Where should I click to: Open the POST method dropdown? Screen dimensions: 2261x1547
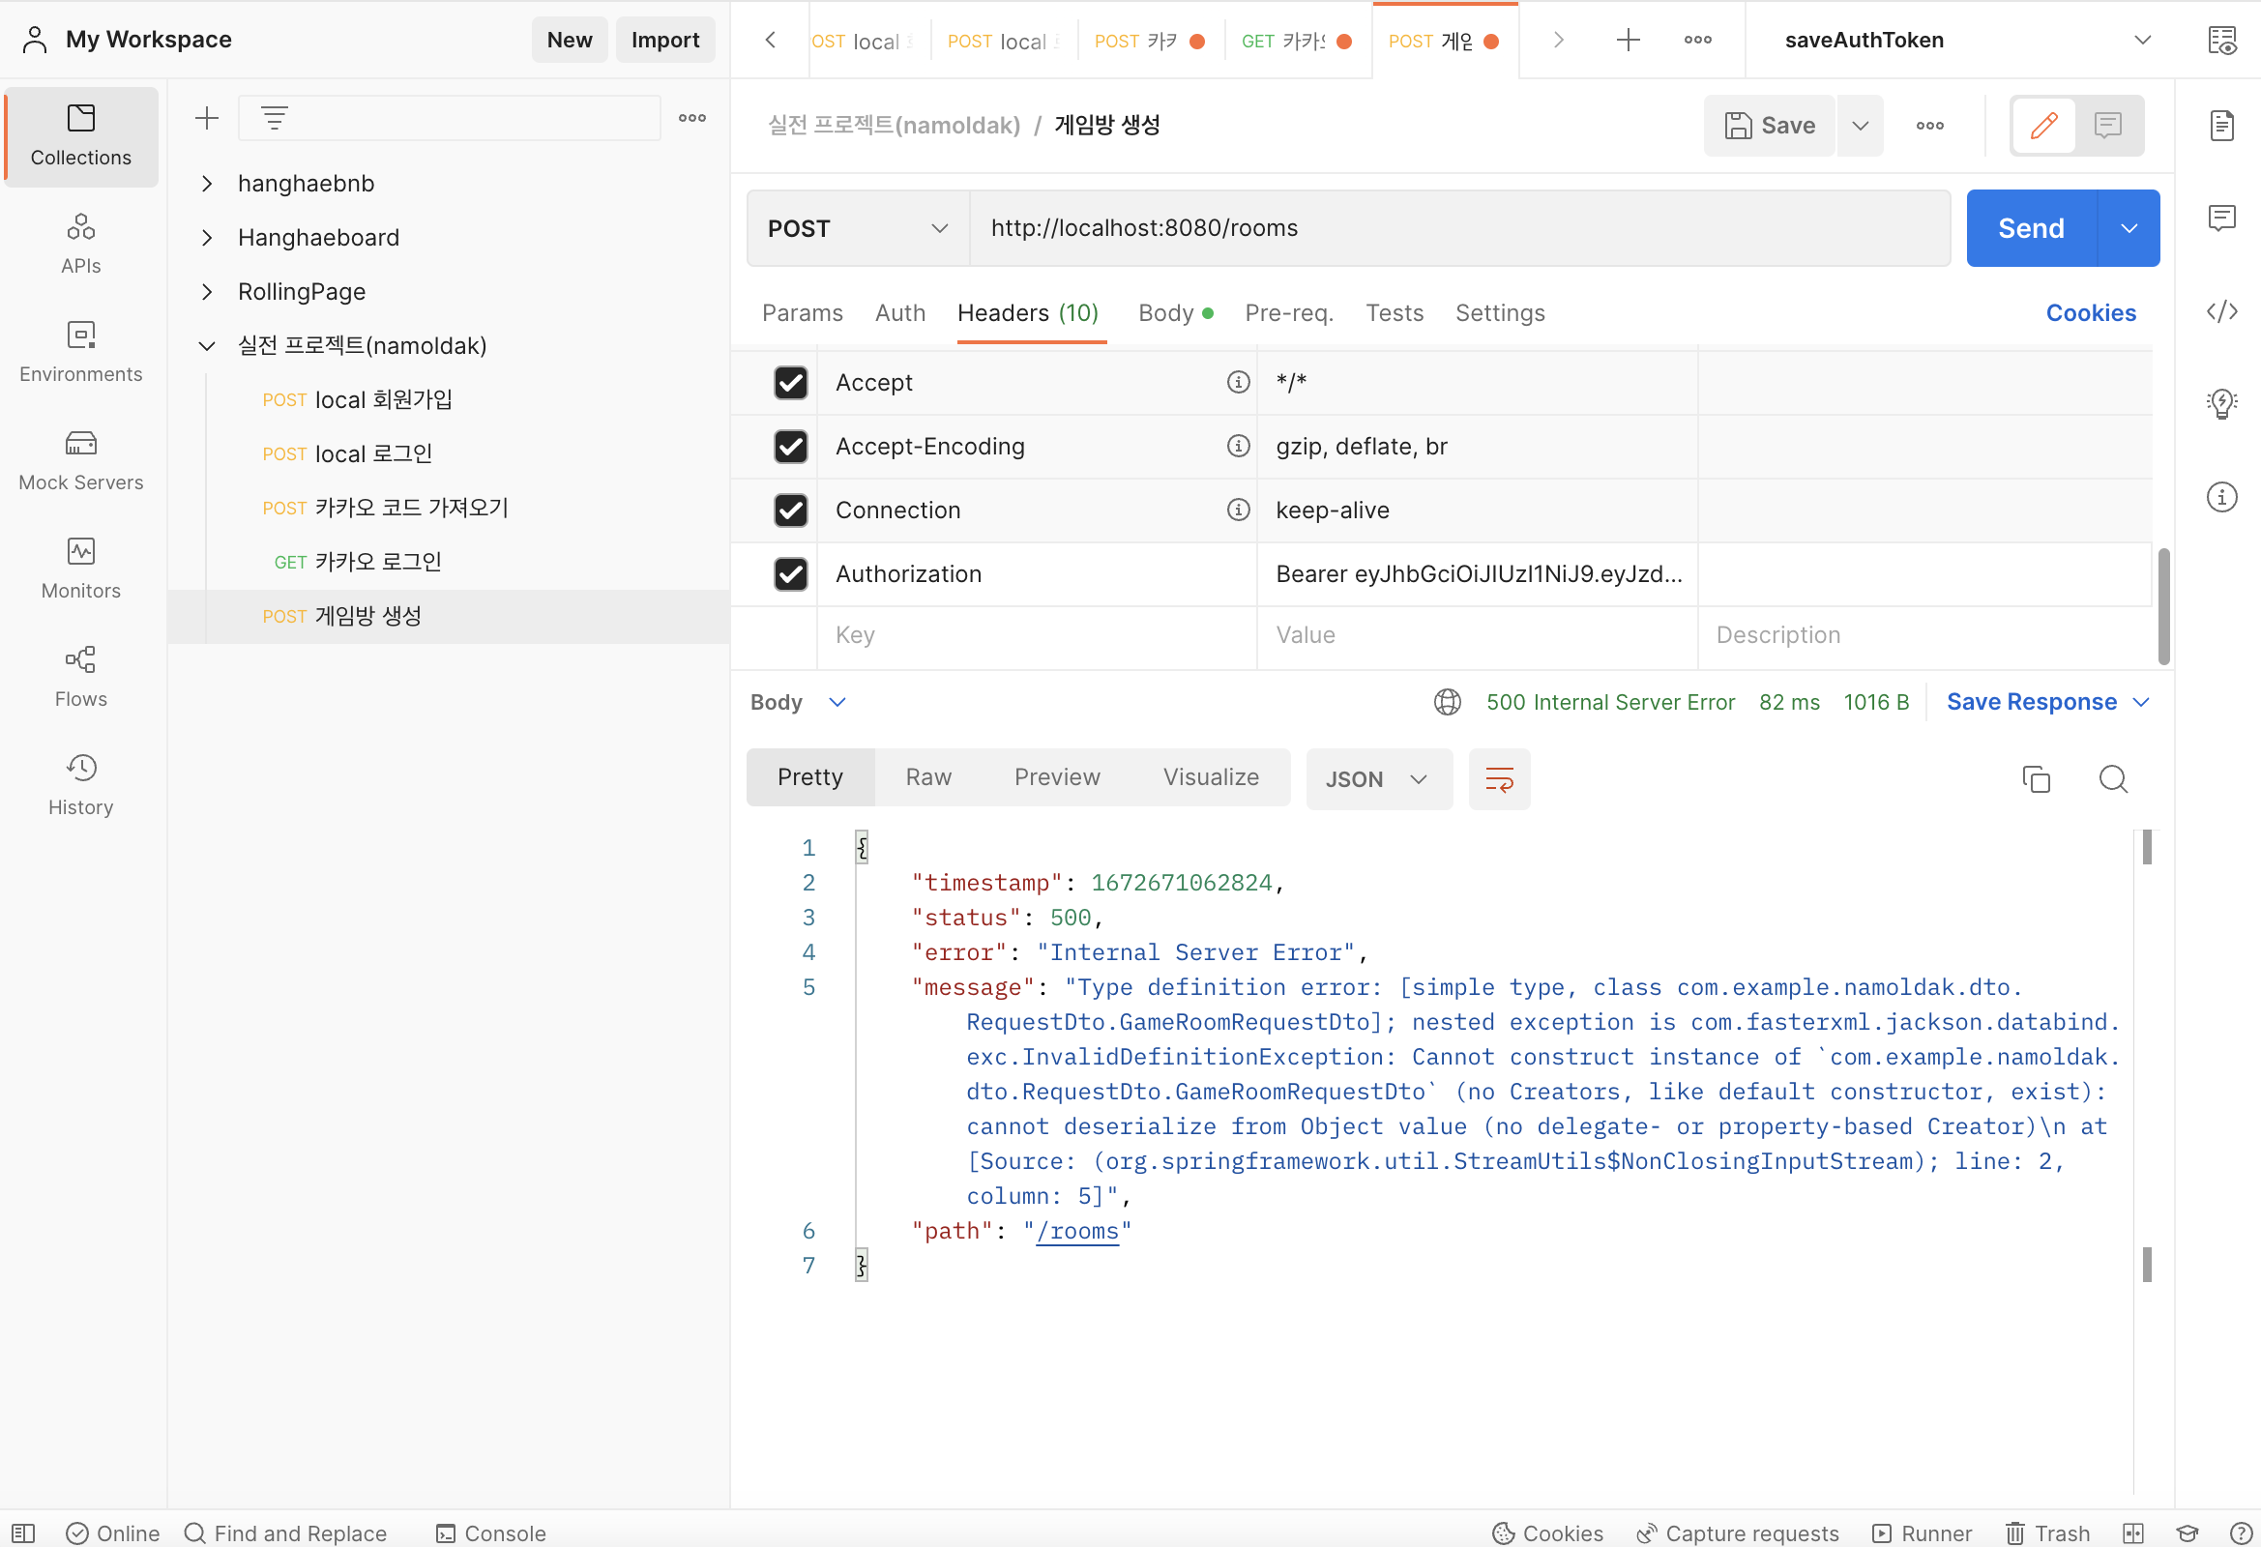(x=857, y=228)
